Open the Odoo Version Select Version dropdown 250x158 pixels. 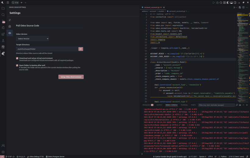coord(32,39)
